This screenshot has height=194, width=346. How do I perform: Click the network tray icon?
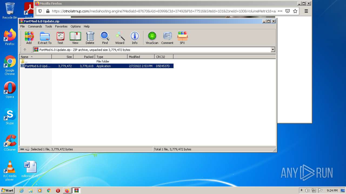pos(314,190)
